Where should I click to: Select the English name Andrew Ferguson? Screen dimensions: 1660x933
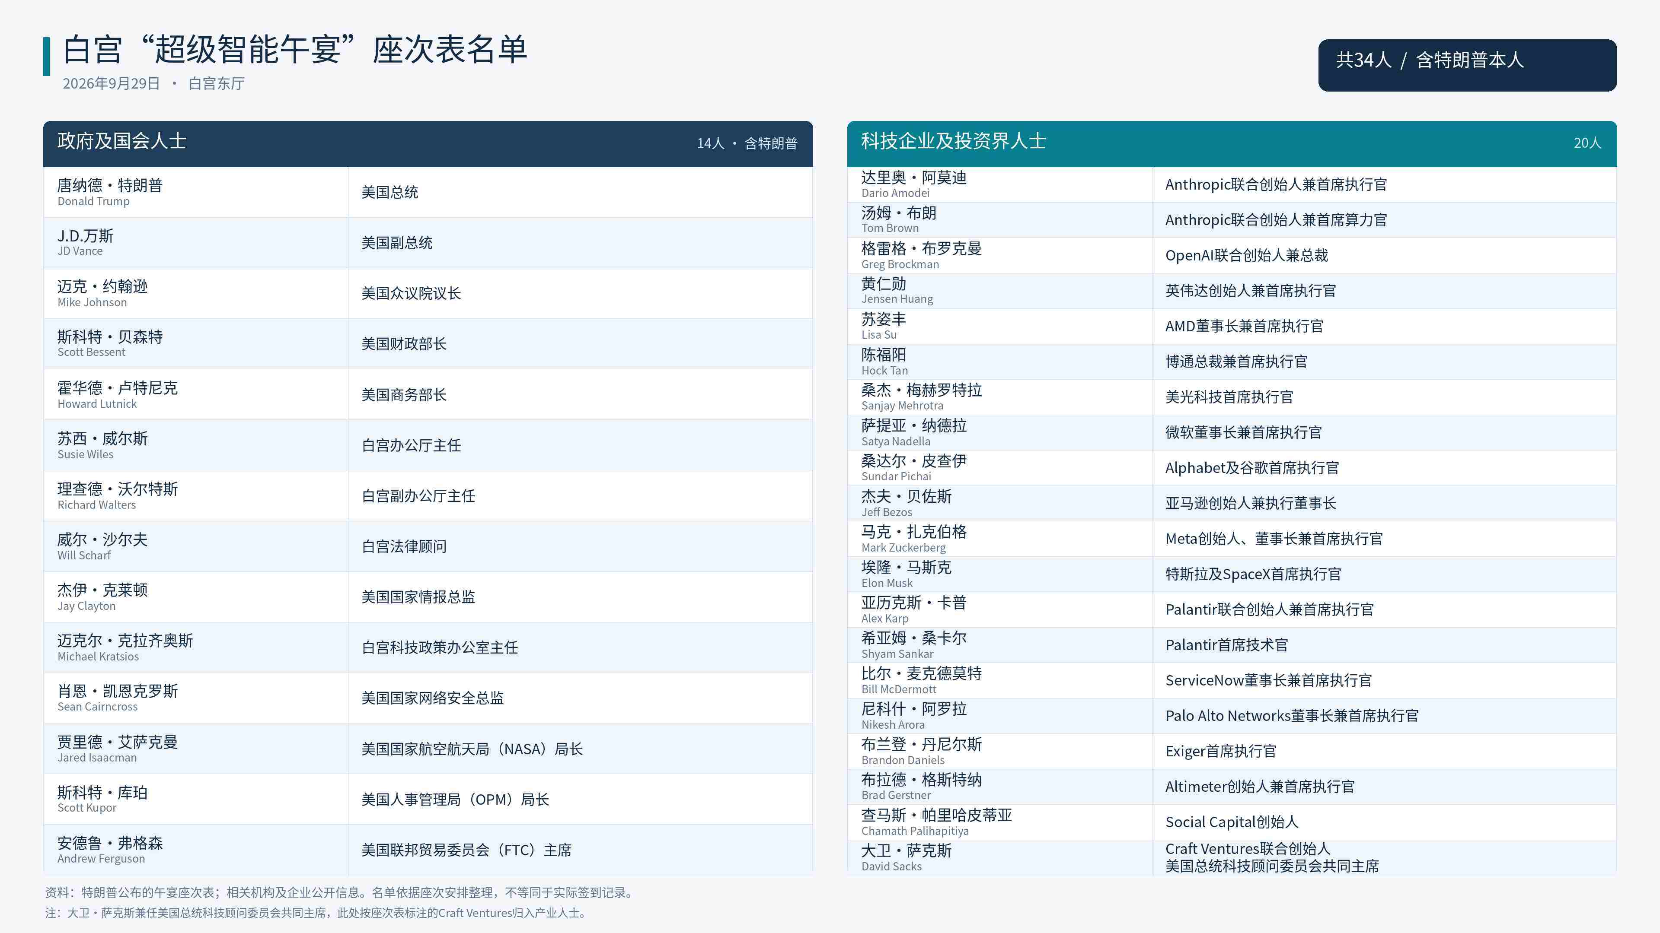pyautogui.click(x=101, y=859)
